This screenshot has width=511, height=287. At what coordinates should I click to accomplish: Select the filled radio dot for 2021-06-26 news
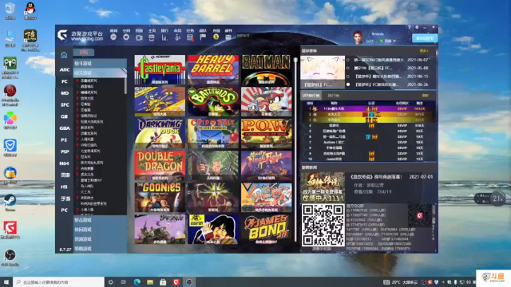[x=348, y=85]
